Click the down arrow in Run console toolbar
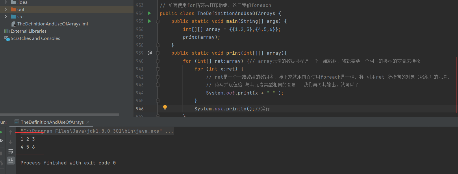This screenshot has height=174, width=458. pos(11,142)
